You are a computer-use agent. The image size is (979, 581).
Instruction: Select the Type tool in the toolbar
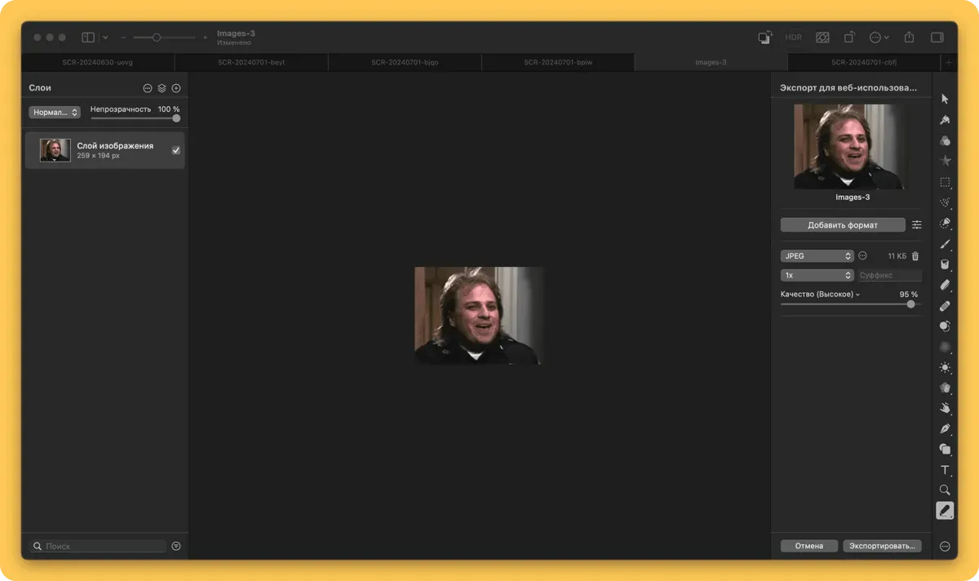pos(945,470)
